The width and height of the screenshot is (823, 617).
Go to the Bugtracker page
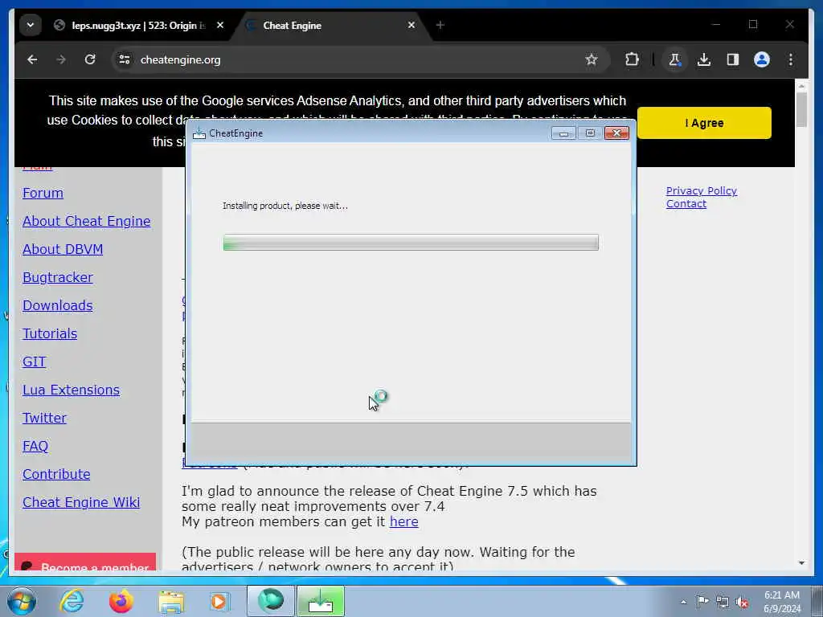[x=58, y=277]
